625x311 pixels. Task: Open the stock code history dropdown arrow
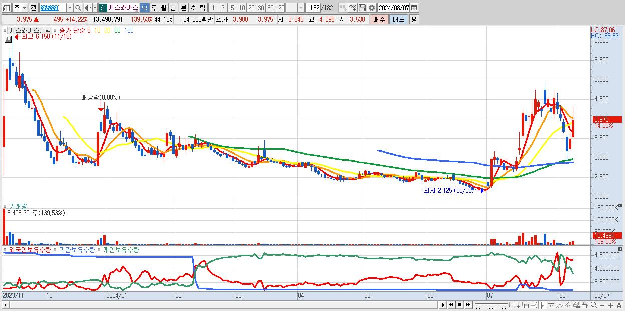point(70,8)
